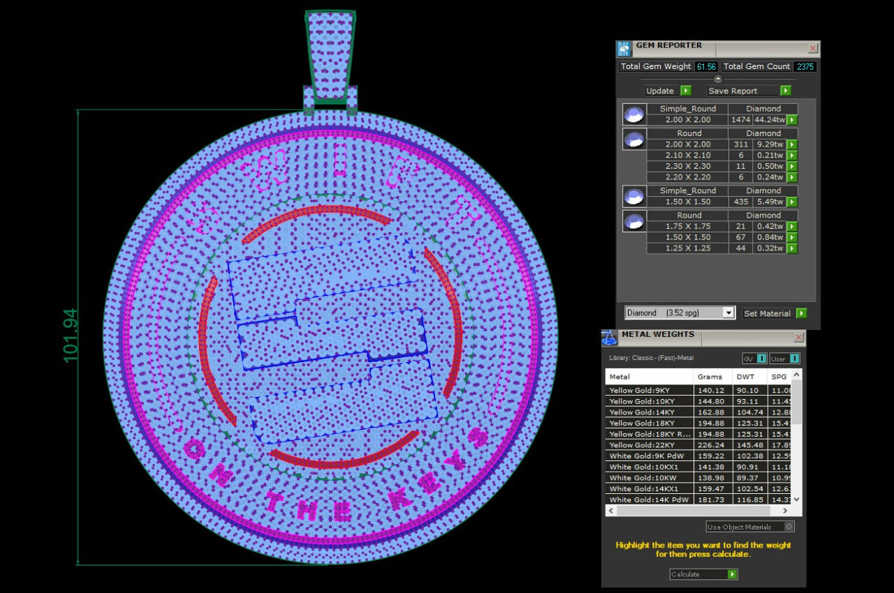Open the Diamond material dropdown
Screen dimensions: 894x593
tap(728, 313)
